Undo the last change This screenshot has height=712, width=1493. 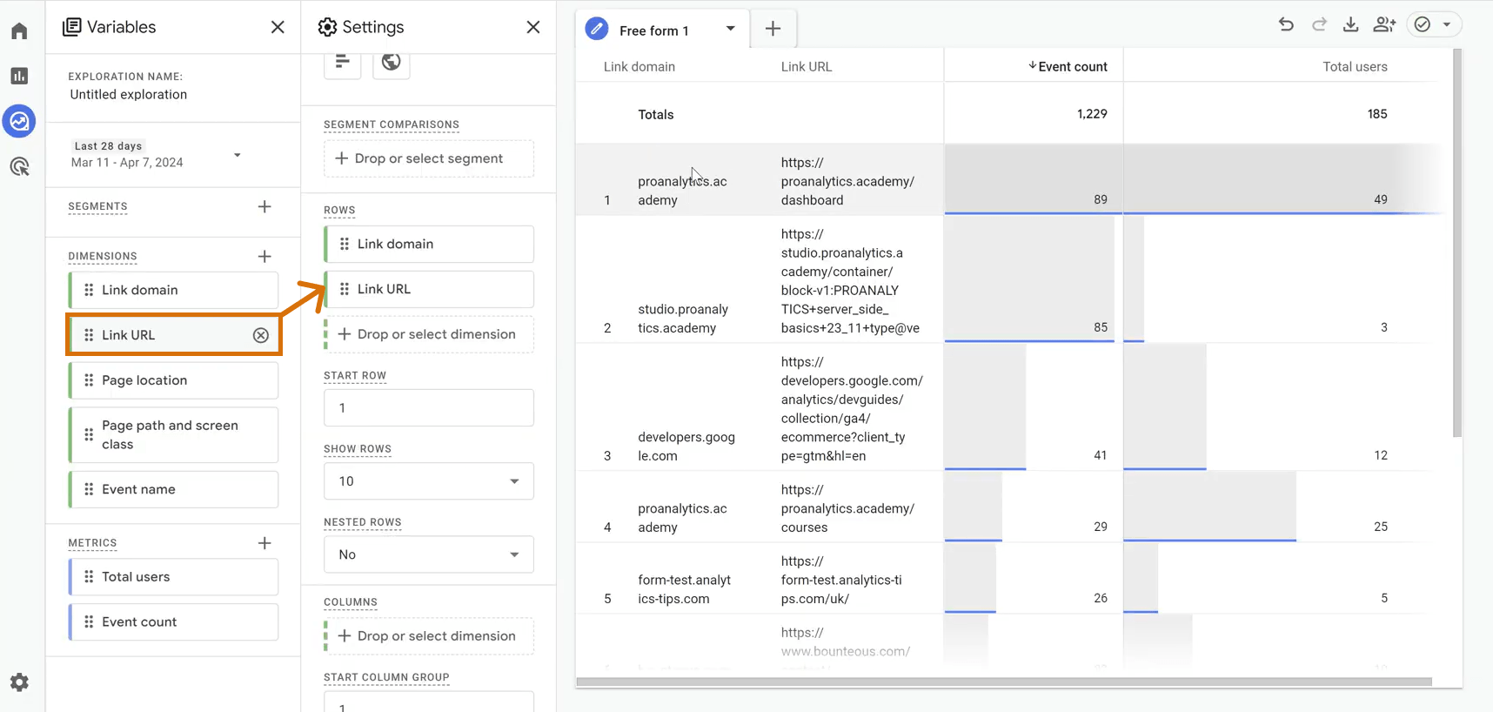(x=1286, y=24)
